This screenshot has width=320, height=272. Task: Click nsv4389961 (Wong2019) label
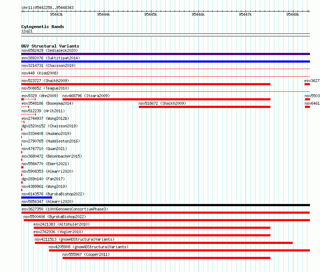click(44, 186)
